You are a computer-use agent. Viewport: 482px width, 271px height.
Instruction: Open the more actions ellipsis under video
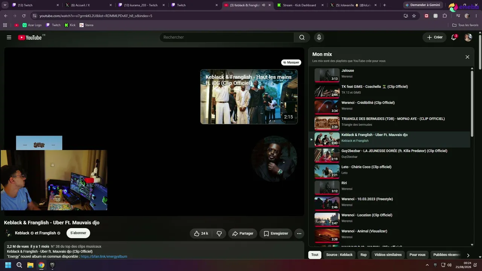click(299, 233)
